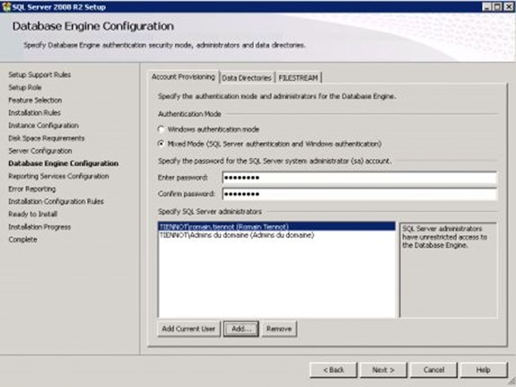
Task: Cancel the SQL Server setup
Action: click(433, 370)
